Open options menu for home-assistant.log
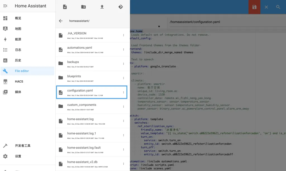 pos(123,121)
